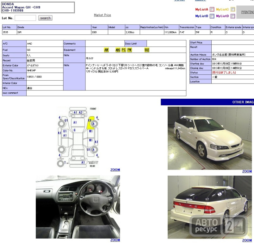
Task: Click mileage111,842km note text
Action: [x=175, y=68]
